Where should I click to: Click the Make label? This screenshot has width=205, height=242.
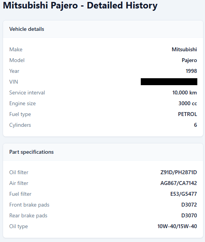point(16,49)
